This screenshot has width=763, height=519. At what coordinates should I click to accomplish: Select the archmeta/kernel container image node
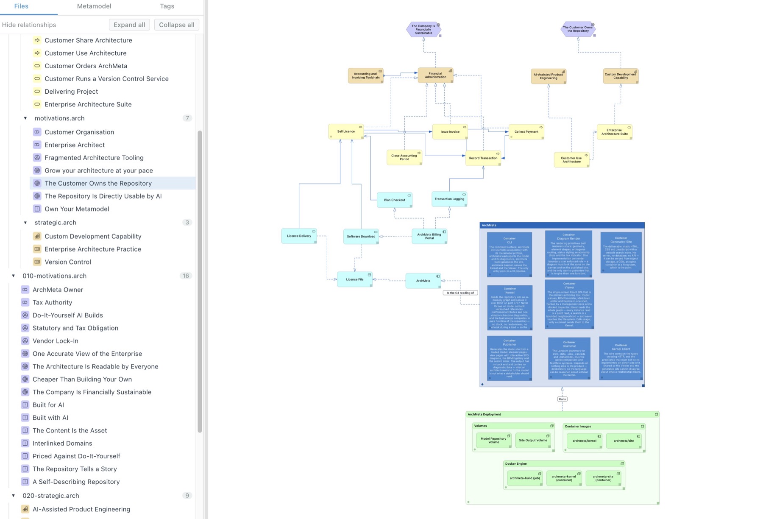(584, 441)
